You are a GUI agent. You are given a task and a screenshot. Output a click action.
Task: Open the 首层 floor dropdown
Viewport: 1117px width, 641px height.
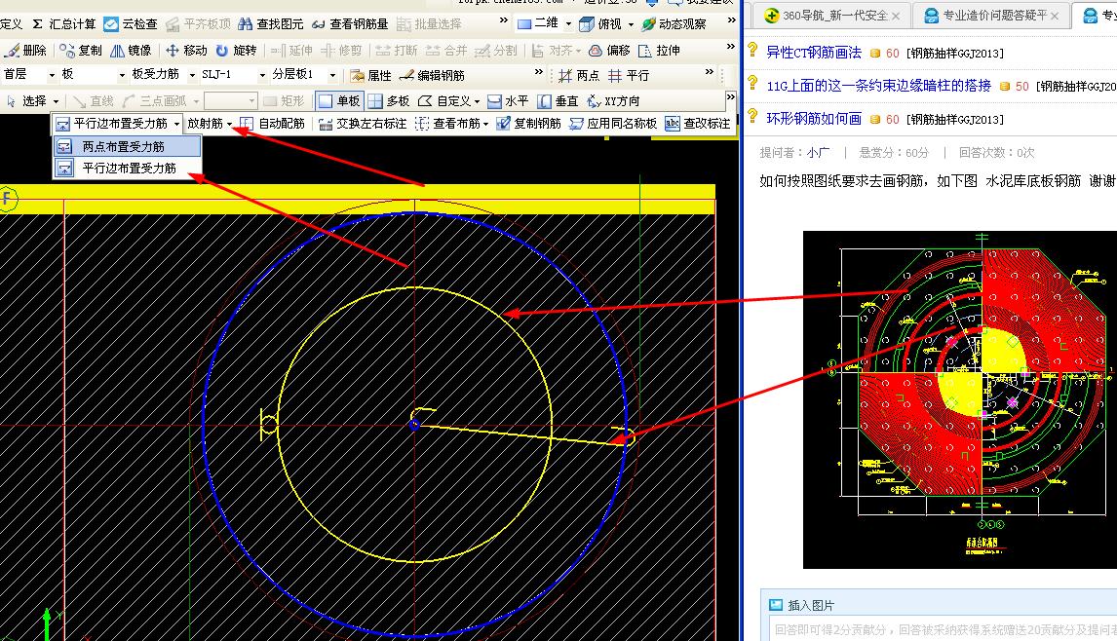click(28, 75)
